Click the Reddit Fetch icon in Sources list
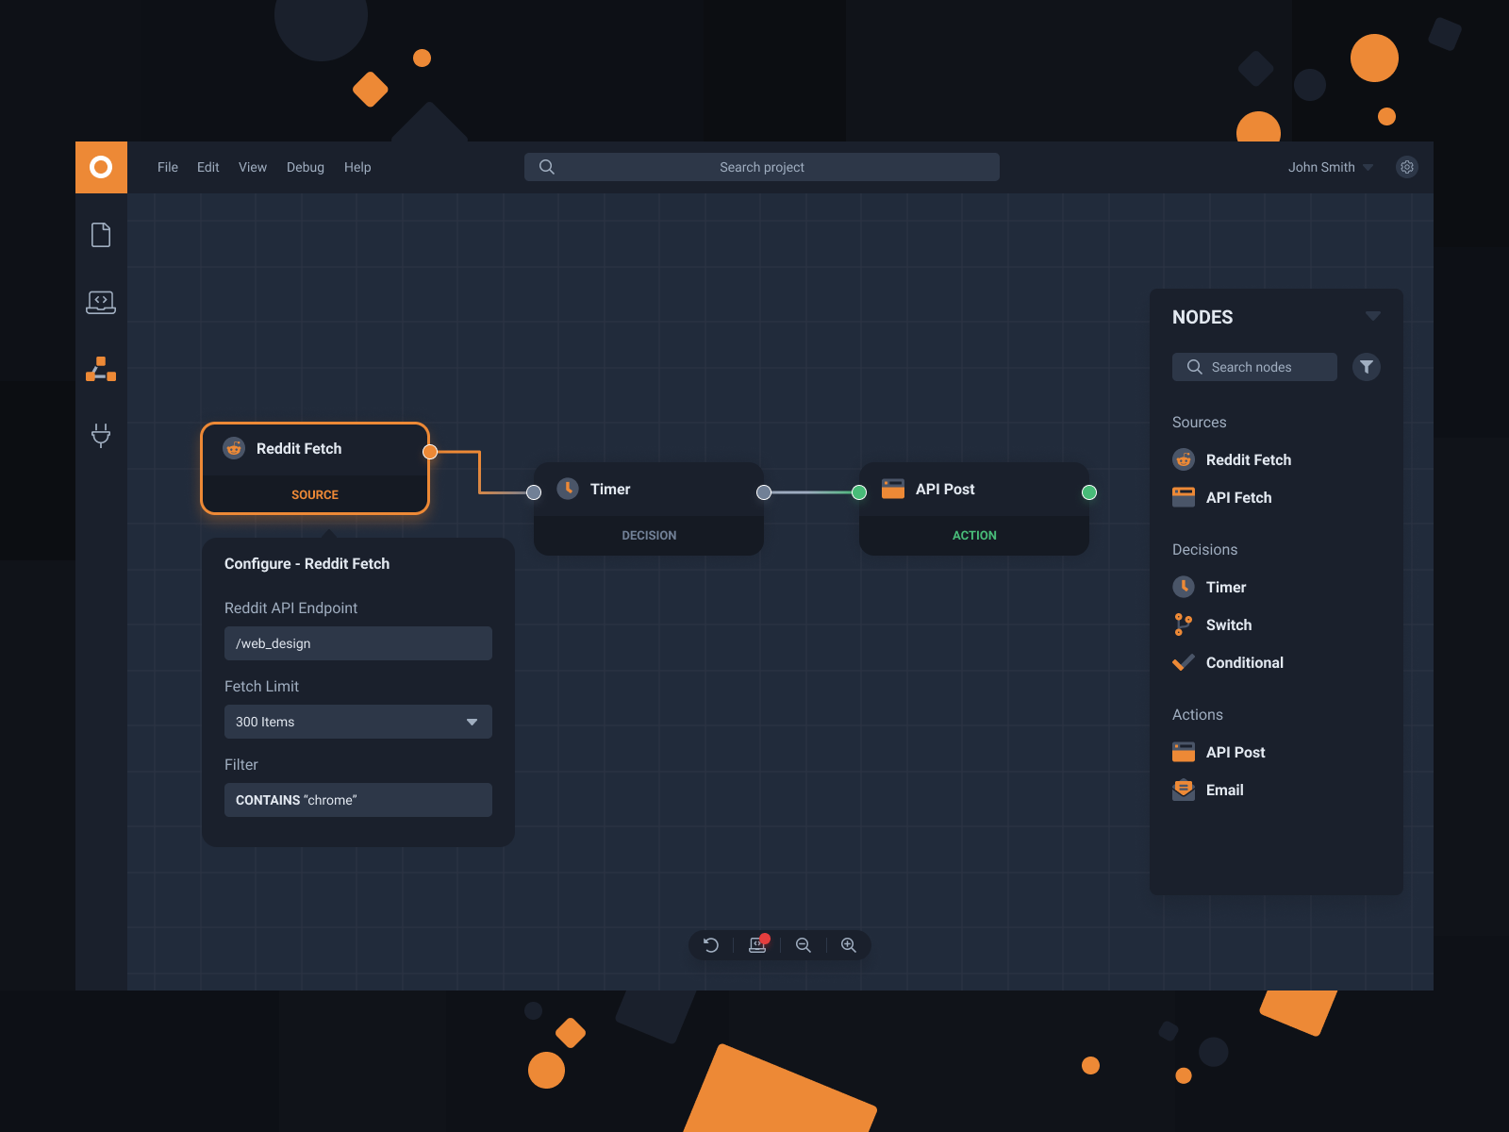 point(1184,459)
